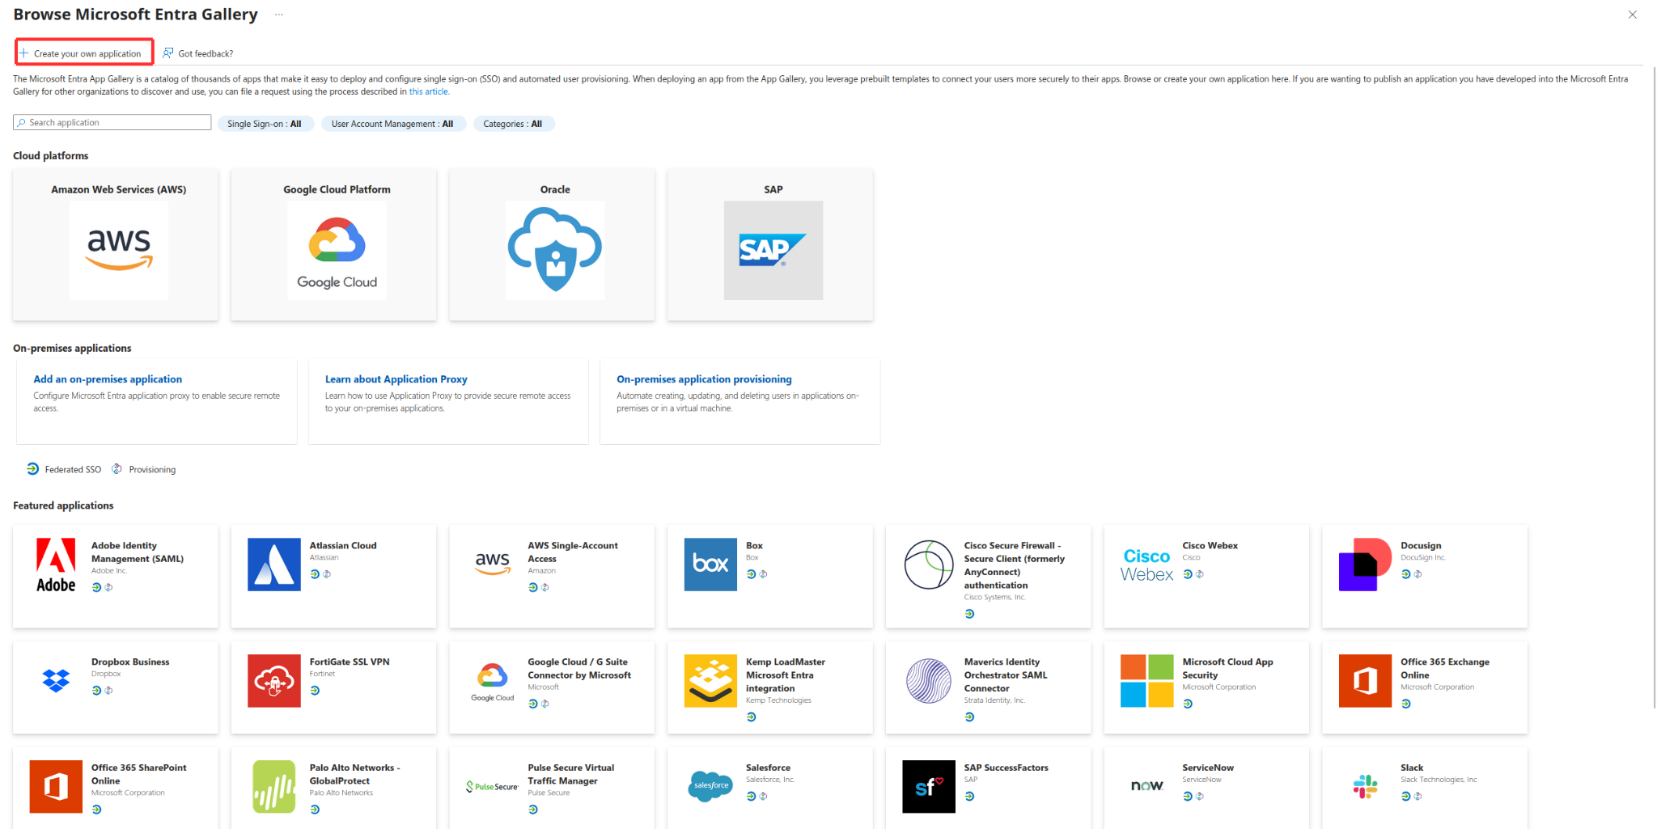Open the Atlassian Cloud app icon

(273, 565)
